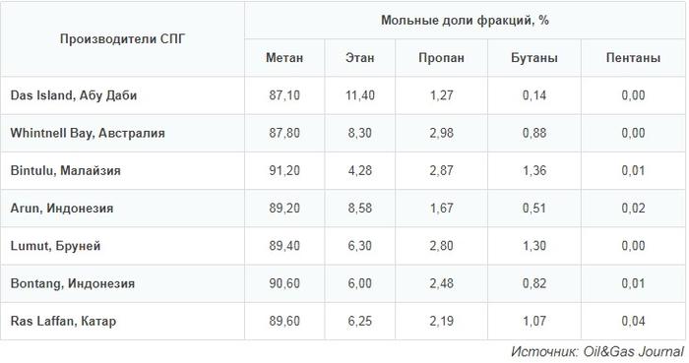Select the Lumut, Бруней row label
Viewport: 689px width, 363px height.
click(x=55, y=246)
